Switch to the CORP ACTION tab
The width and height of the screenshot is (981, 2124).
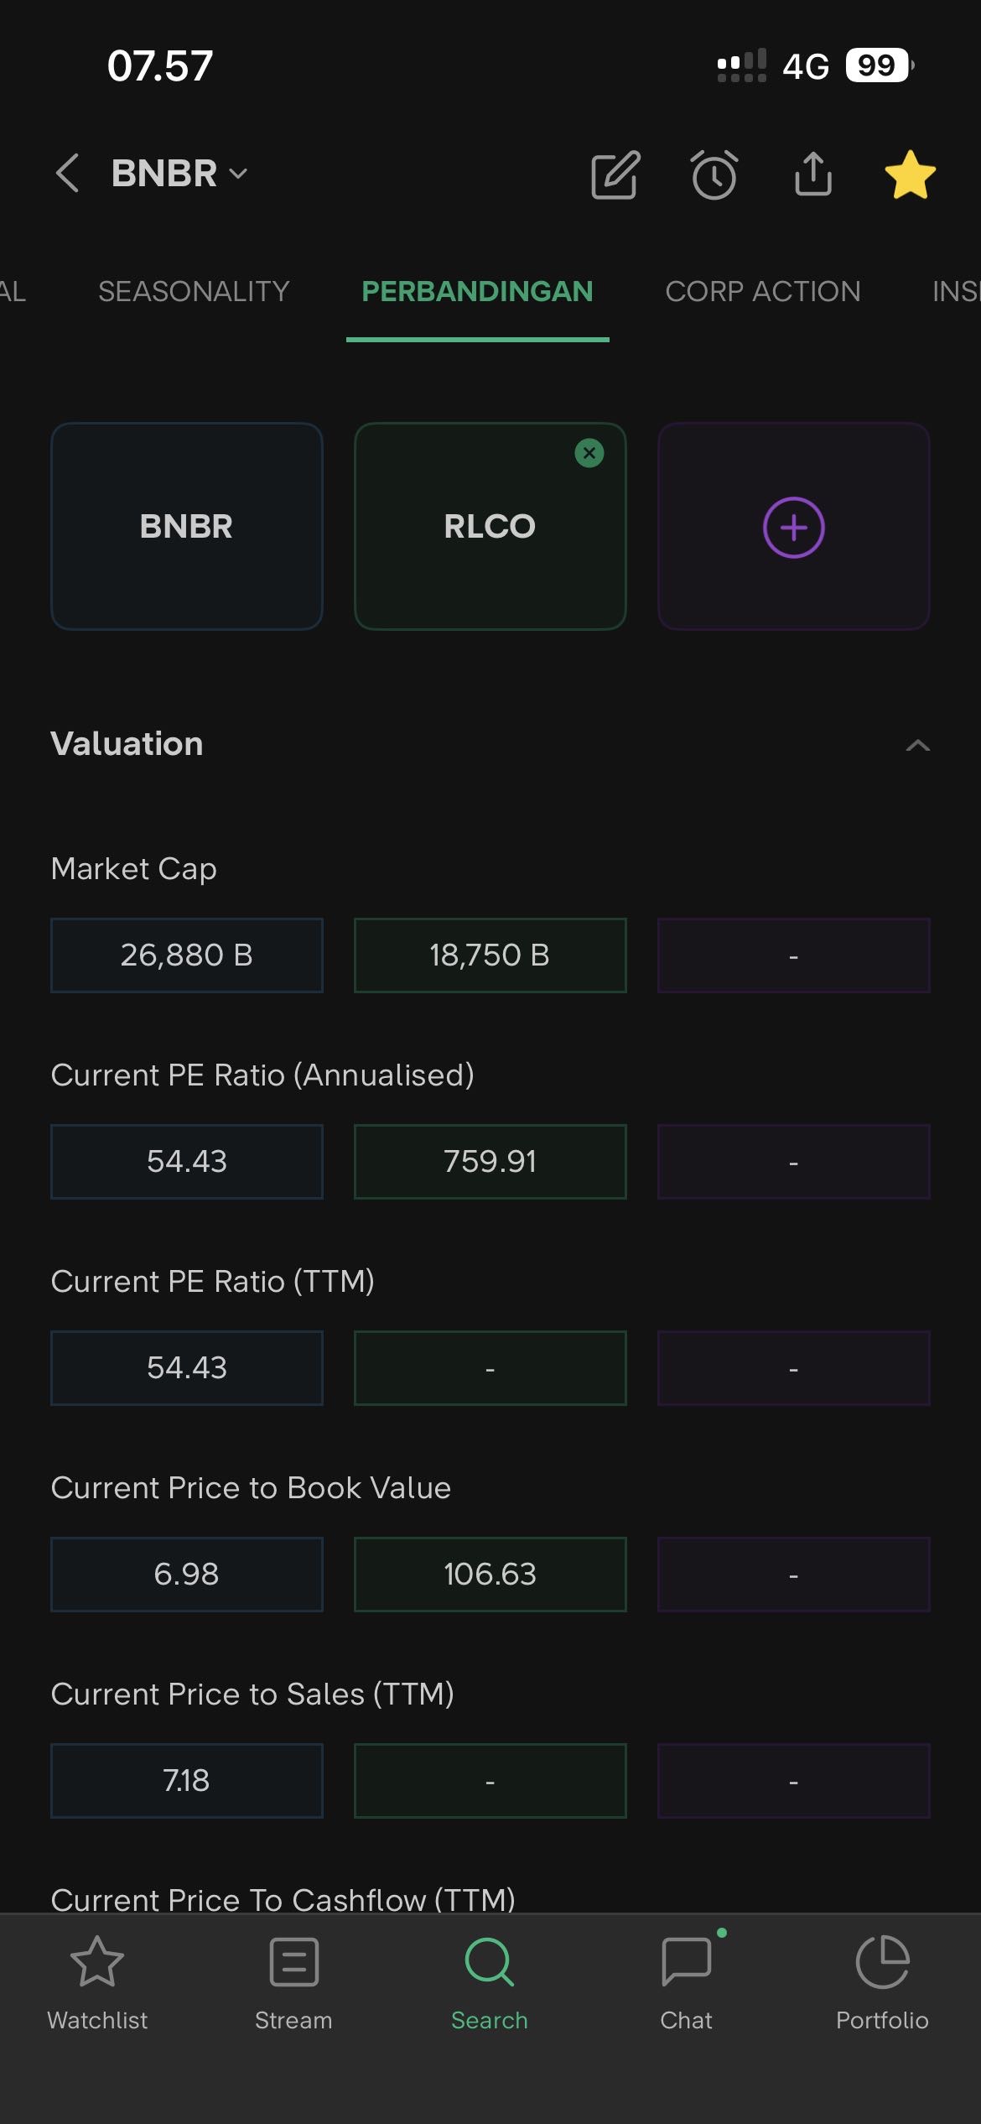point(763,291)
